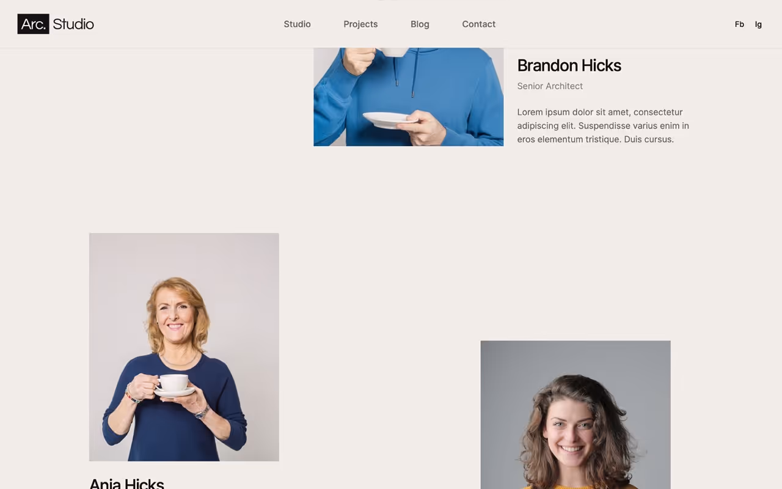Navigate to the Contact page

478,24
